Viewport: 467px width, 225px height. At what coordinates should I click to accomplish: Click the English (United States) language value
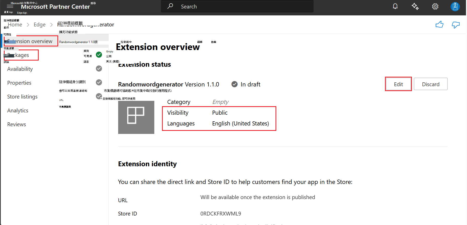pyautogui.click(x=240, y=123)
